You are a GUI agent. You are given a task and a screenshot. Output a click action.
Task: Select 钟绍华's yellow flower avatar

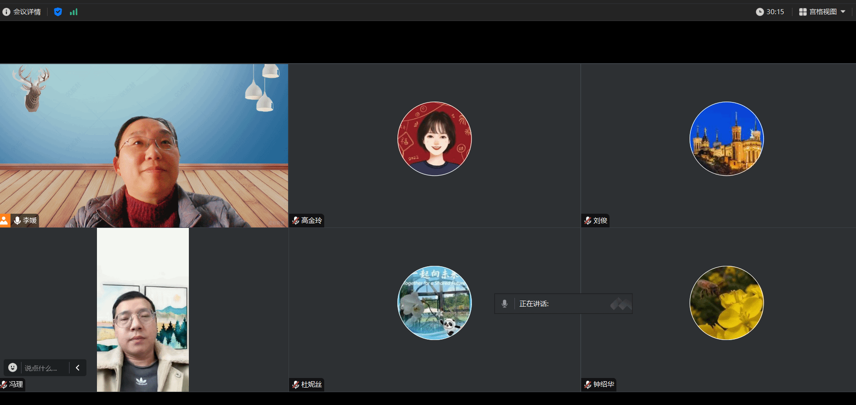(726, 303)
